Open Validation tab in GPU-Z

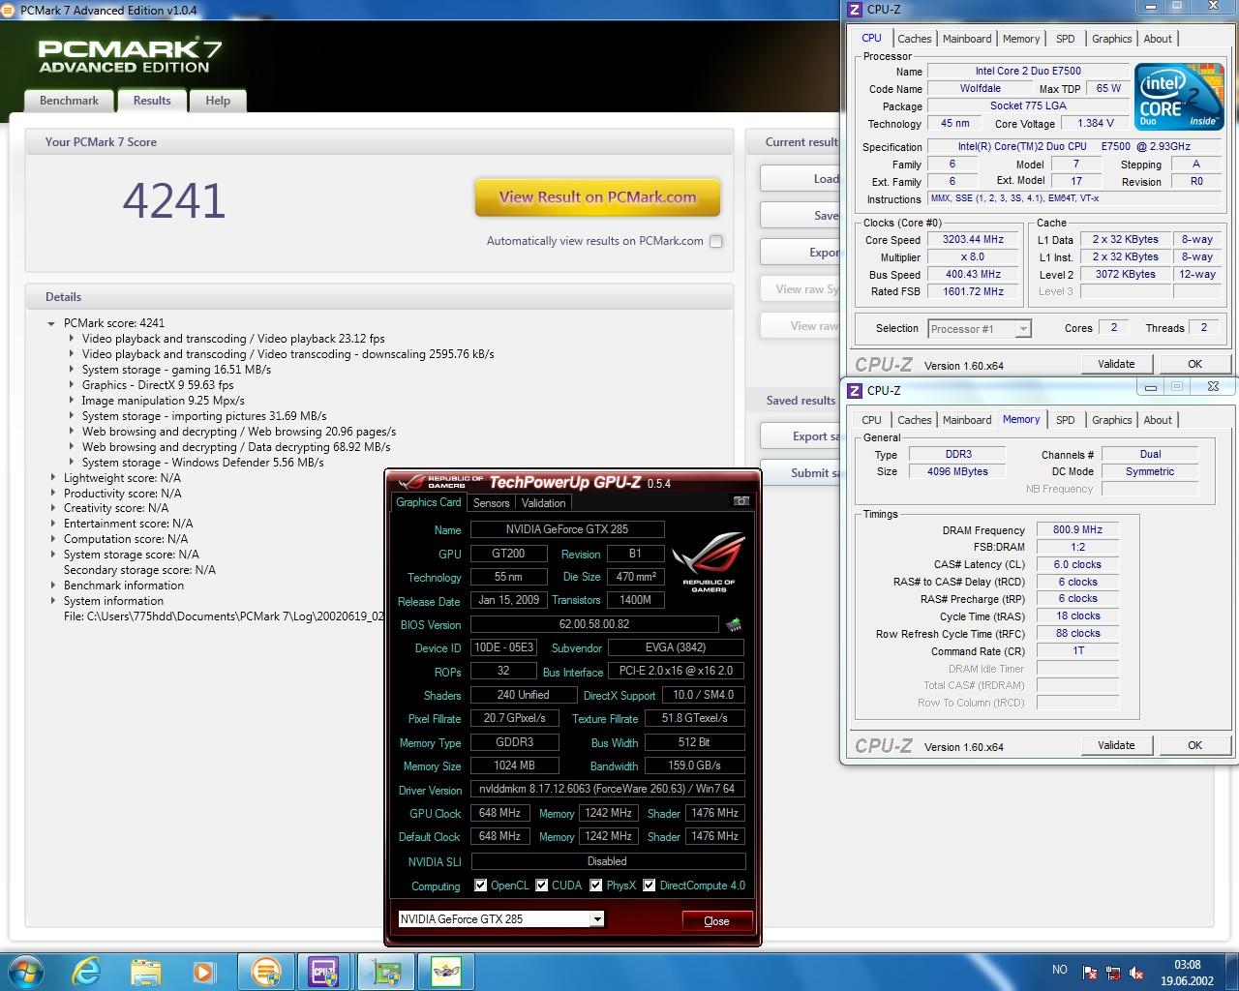(543, 503)
